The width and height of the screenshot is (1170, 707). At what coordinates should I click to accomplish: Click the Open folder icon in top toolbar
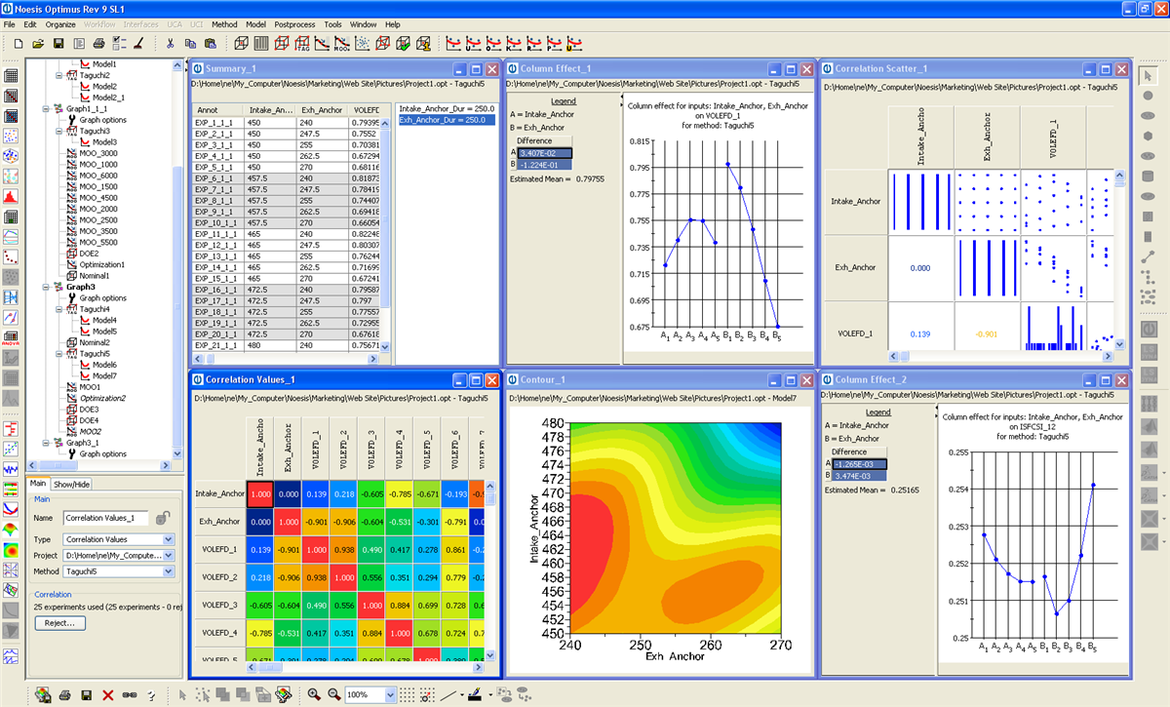point(38,44)
